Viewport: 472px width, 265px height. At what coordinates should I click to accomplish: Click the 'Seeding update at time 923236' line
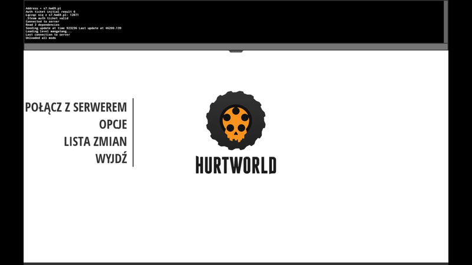pos(73,28)
